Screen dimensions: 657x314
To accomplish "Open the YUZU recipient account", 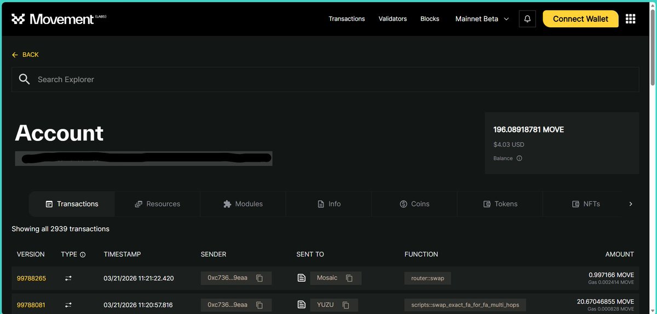I will [325, 305].
